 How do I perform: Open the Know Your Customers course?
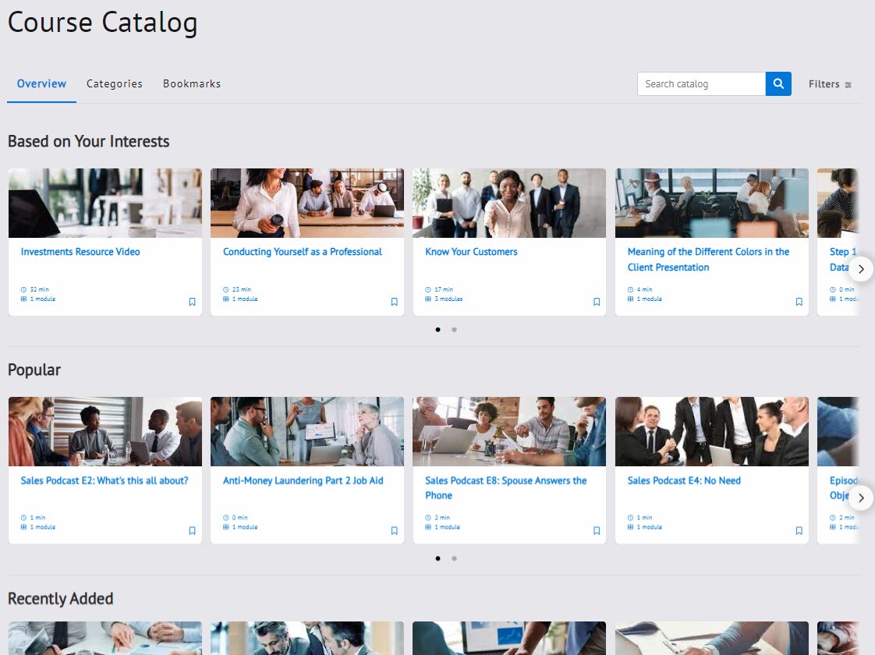pos(471,252)
